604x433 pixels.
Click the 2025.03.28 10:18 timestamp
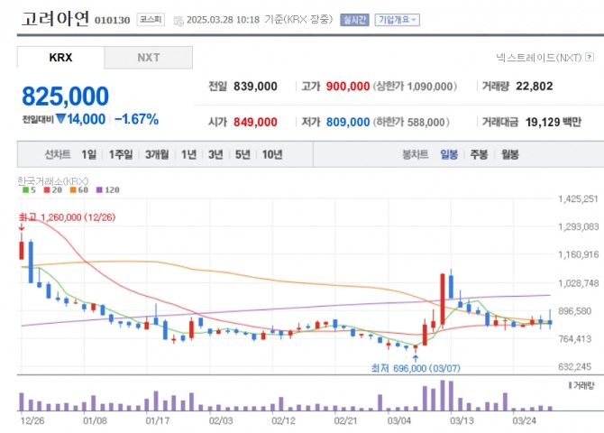(223, 20)
